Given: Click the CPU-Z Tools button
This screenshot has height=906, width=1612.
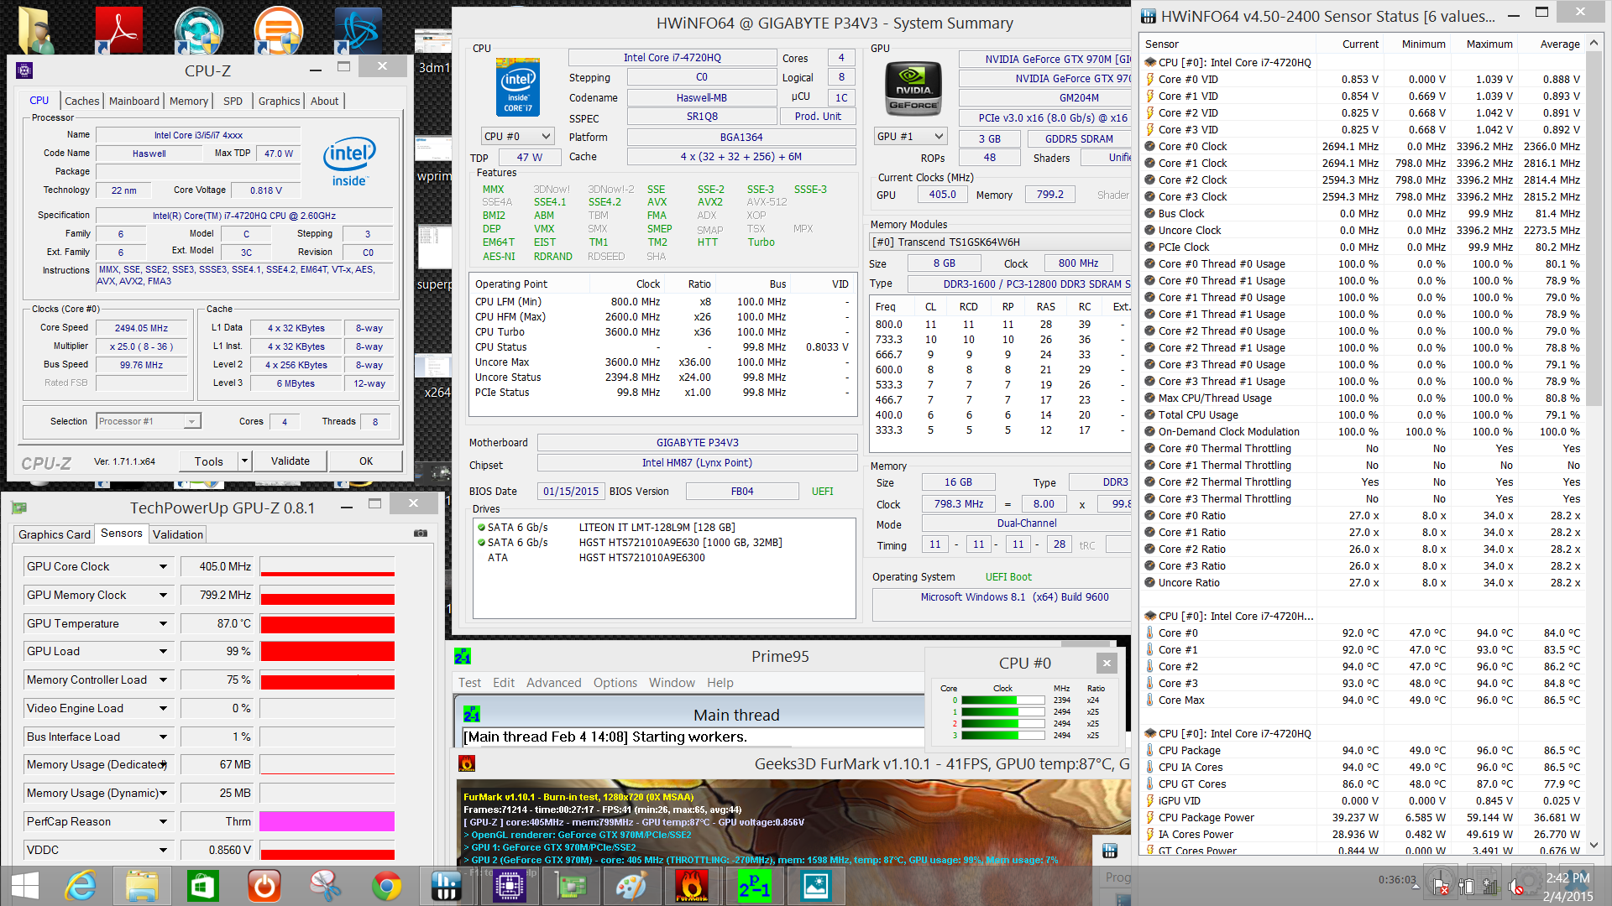Looking at the screenshot, I should [209, 461].
